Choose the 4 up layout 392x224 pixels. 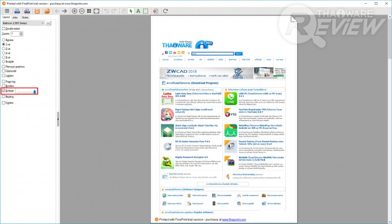3,53
